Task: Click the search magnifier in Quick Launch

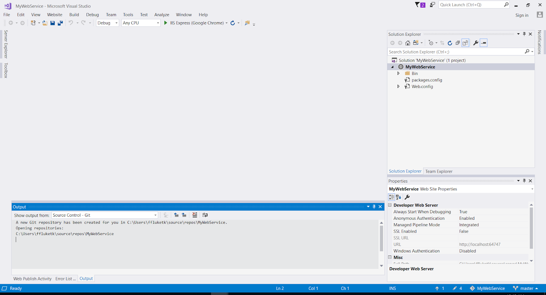Action: (506, 4)
